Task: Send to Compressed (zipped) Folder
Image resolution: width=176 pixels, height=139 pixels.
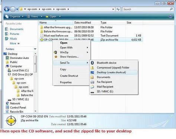Action: (114, 67)
